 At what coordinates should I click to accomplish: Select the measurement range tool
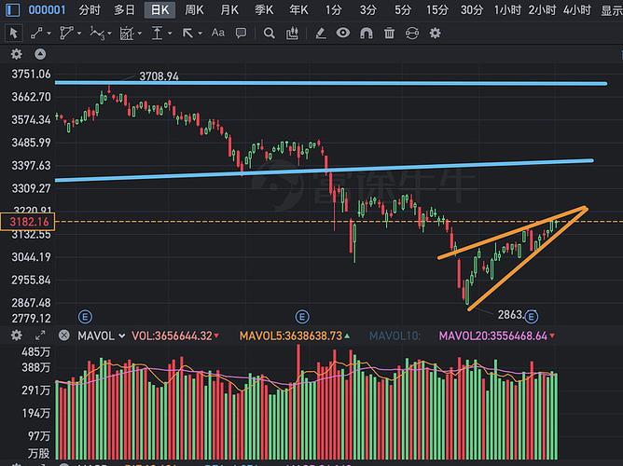click(x=126, y=34)
